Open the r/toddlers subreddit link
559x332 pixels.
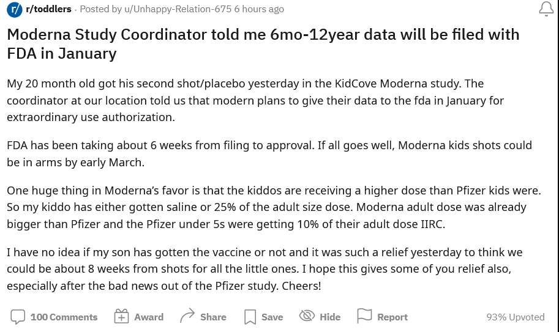tap(48, 9)
